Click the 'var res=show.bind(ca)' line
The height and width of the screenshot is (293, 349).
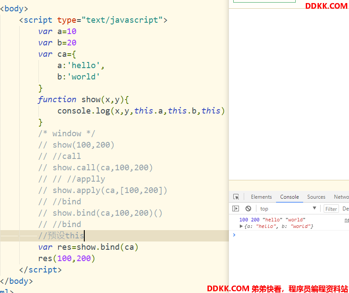[88, 247]
